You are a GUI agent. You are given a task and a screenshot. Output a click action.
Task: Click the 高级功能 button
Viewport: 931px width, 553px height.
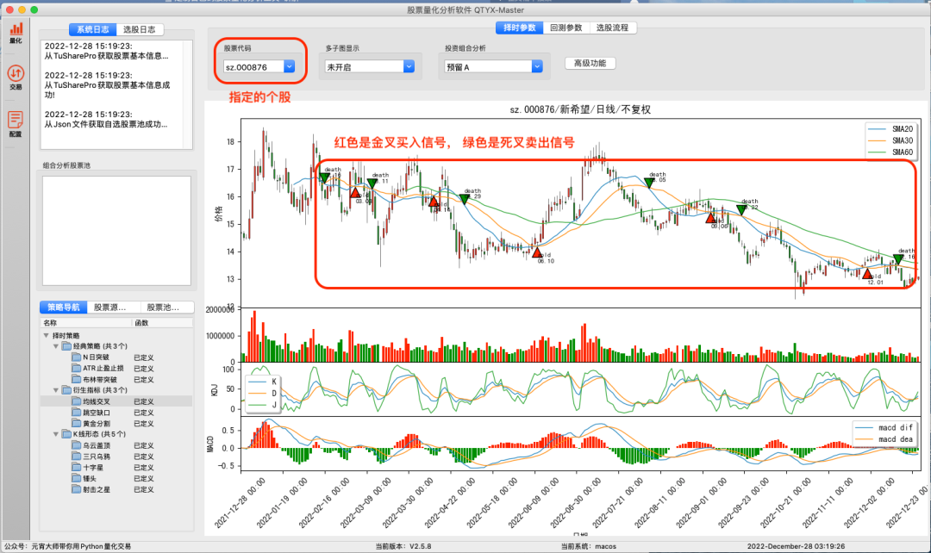590,64
